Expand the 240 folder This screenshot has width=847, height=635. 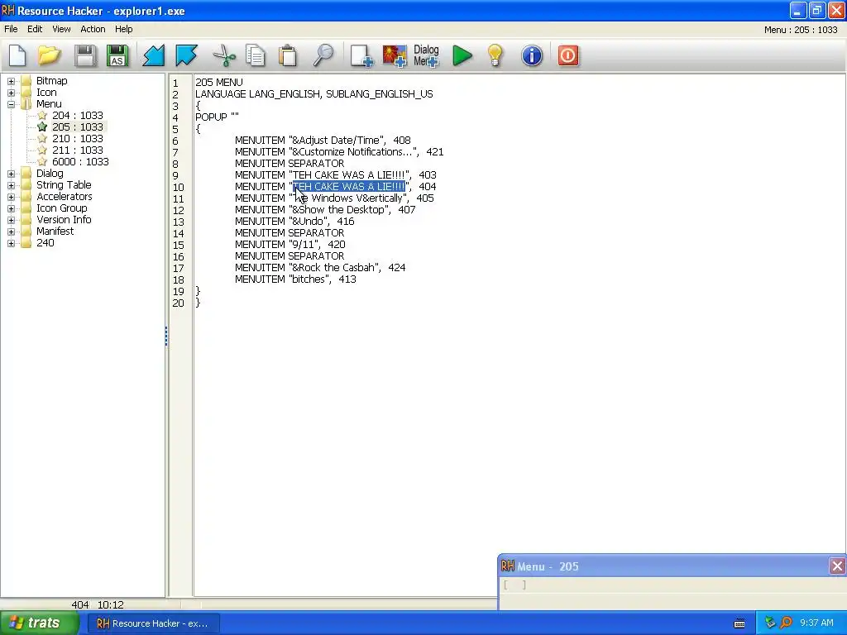coord(11,244)
